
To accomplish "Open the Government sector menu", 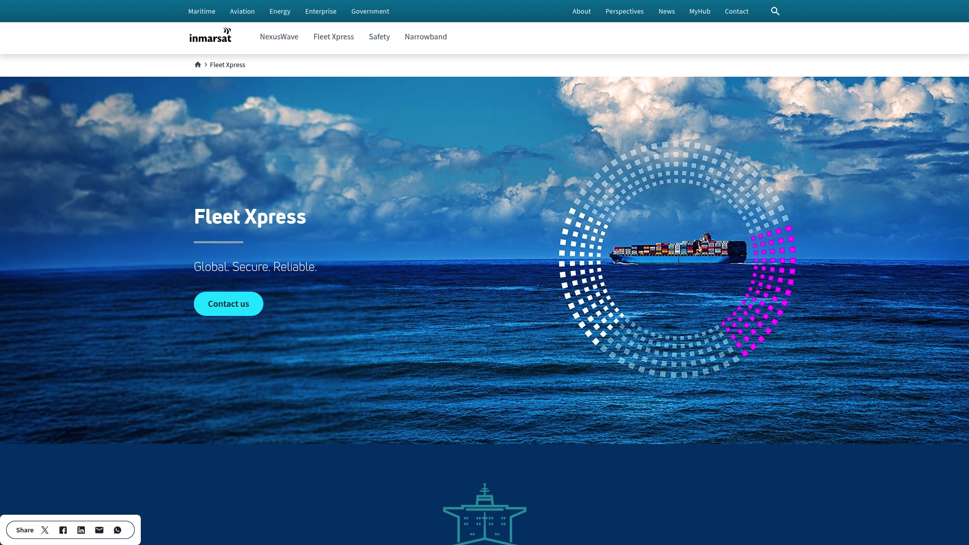I will pyautogui.click(x=370, y=11).
